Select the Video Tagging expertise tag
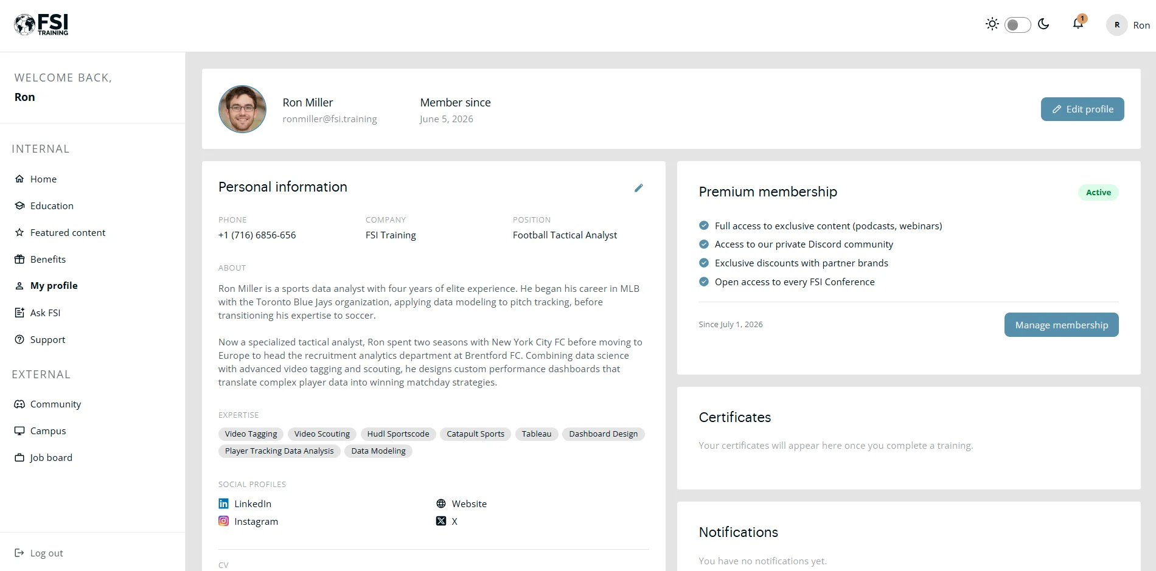The width and height of the screenshot is (1156, 571). (251, 434)
